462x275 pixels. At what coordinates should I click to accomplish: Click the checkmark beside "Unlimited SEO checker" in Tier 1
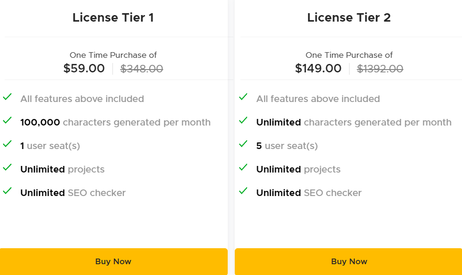pos(7,192)
